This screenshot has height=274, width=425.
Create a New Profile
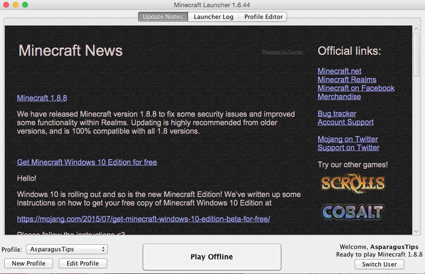[28, 263]
